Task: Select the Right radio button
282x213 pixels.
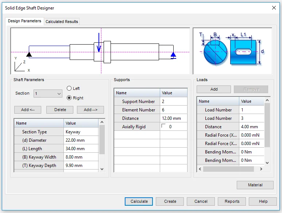Action: [69, 98]
